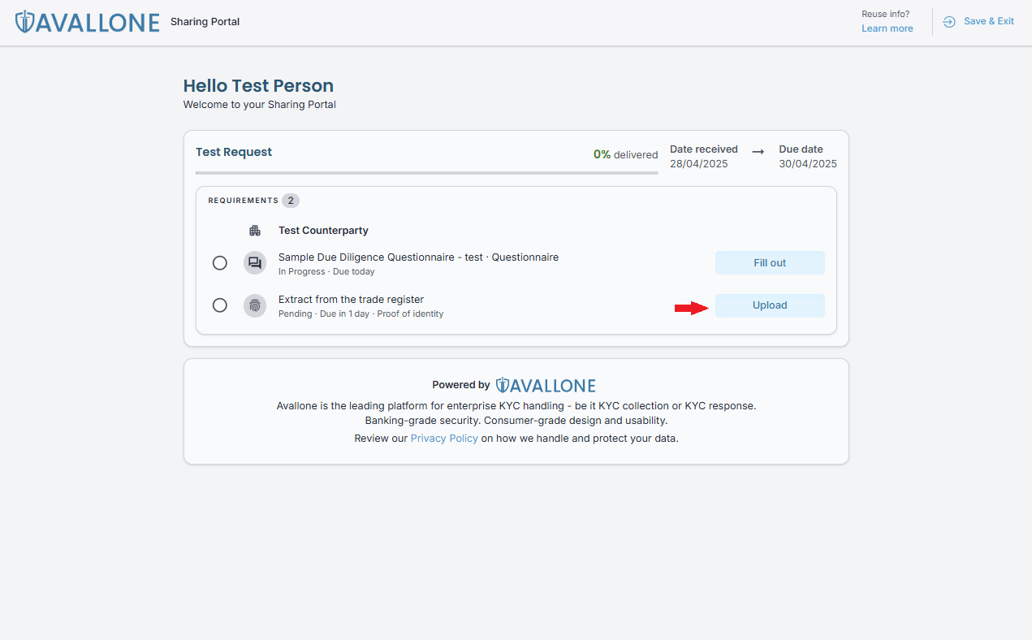Click the Sharing Portal header label
The height and width of the screenshot is (640, 1032).
click(205, 22)
